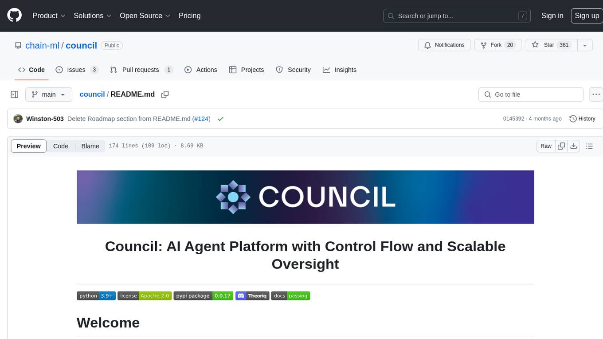This screenshot has height=339, width=603.
Task: Open the README outline list
Action: [589, 146]
